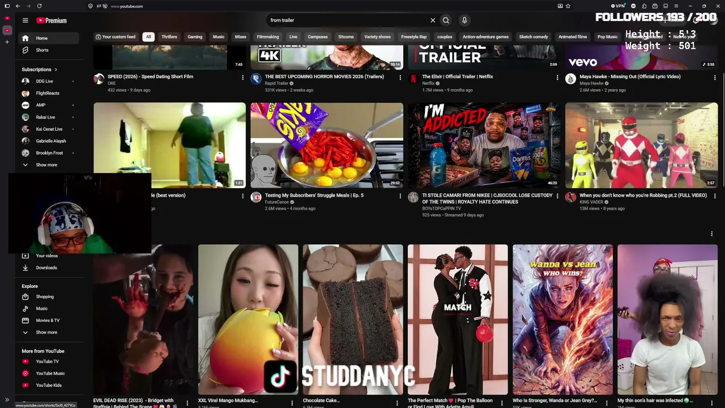Open options menu for TI STOLE CAMARI video

coord(557,196)
